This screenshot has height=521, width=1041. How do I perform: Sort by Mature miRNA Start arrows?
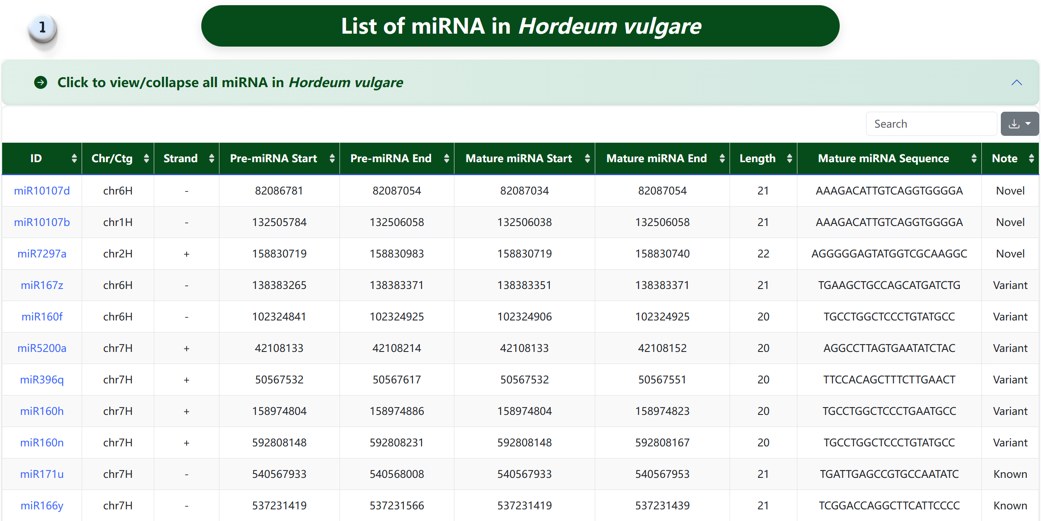pos(587,158)
